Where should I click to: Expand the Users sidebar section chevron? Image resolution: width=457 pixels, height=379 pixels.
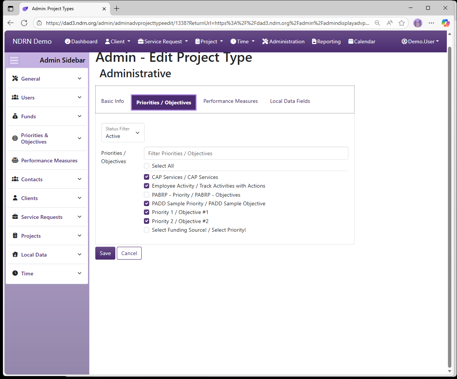[79, 97]
